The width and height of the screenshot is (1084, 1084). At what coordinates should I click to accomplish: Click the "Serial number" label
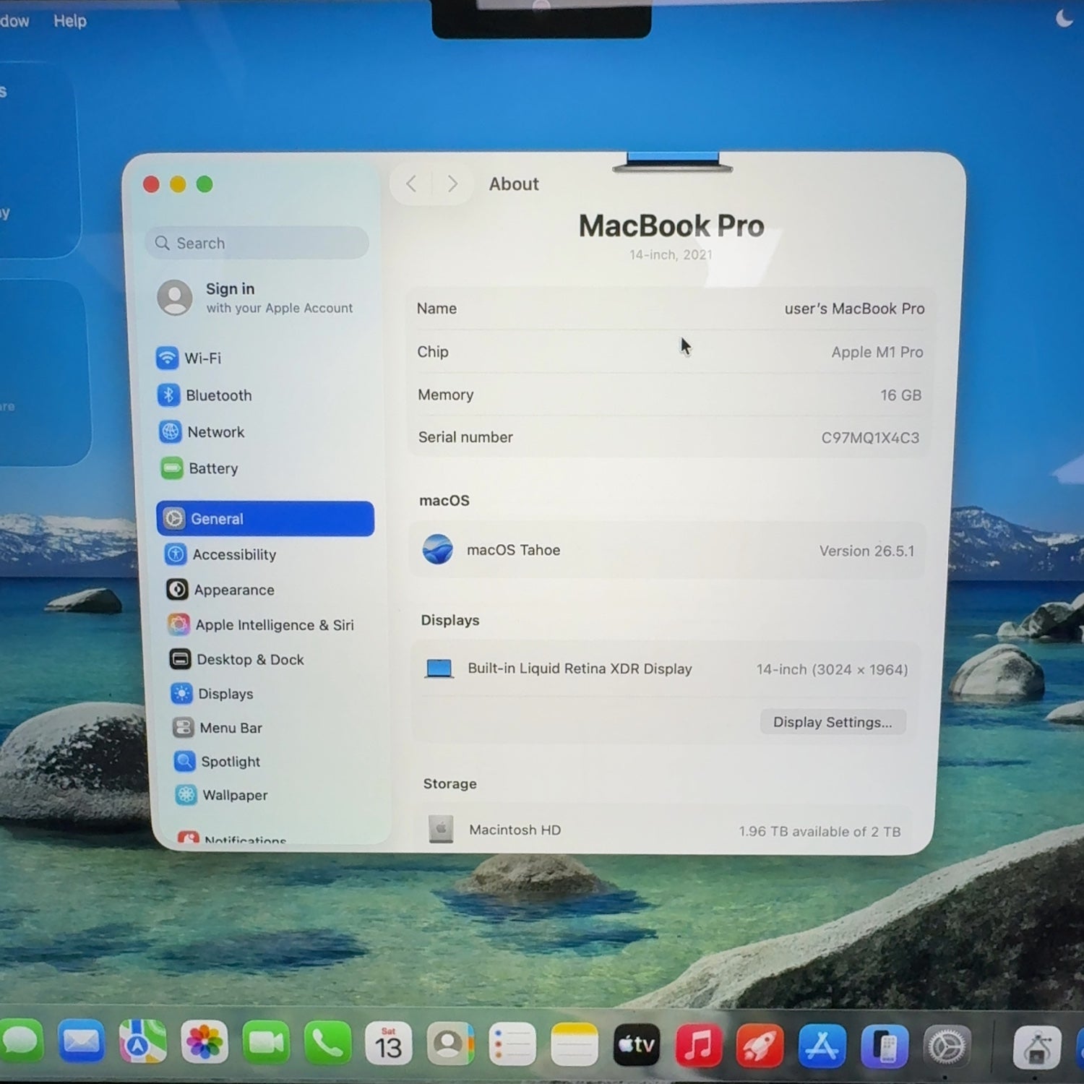[465, 436]
